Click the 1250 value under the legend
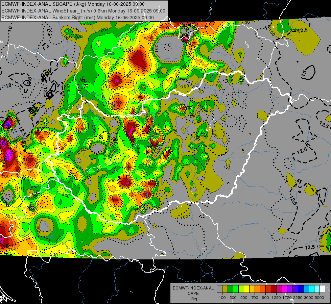This screenshot has width=331, height=304. pos(276,298)
